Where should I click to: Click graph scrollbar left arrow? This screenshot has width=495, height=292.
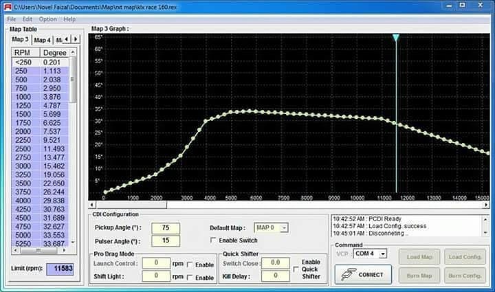(x=91, y=205)
